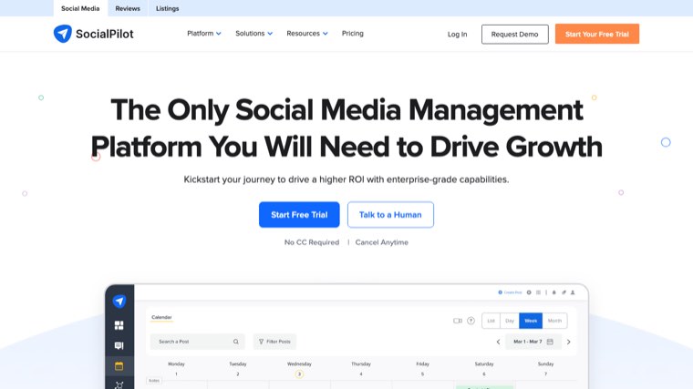693x389 pixels.
Task: Click the Saturday column header
Action: pos(484,363)
